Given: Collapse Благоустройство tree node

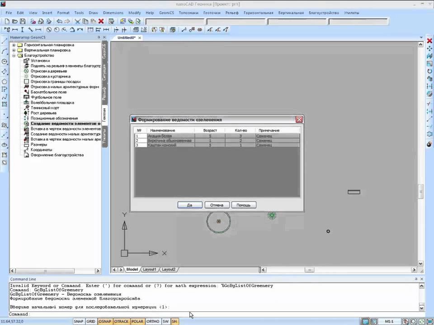Looking at the screenshot, I should 14,56.
